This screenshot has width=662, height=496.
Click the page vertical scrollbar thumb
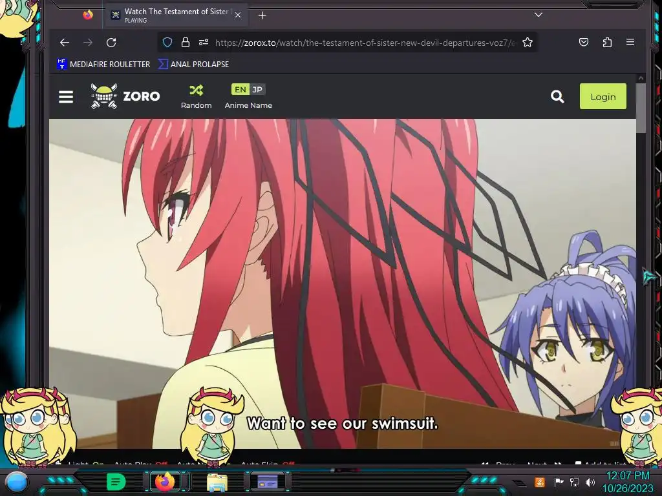click(641, 108)
